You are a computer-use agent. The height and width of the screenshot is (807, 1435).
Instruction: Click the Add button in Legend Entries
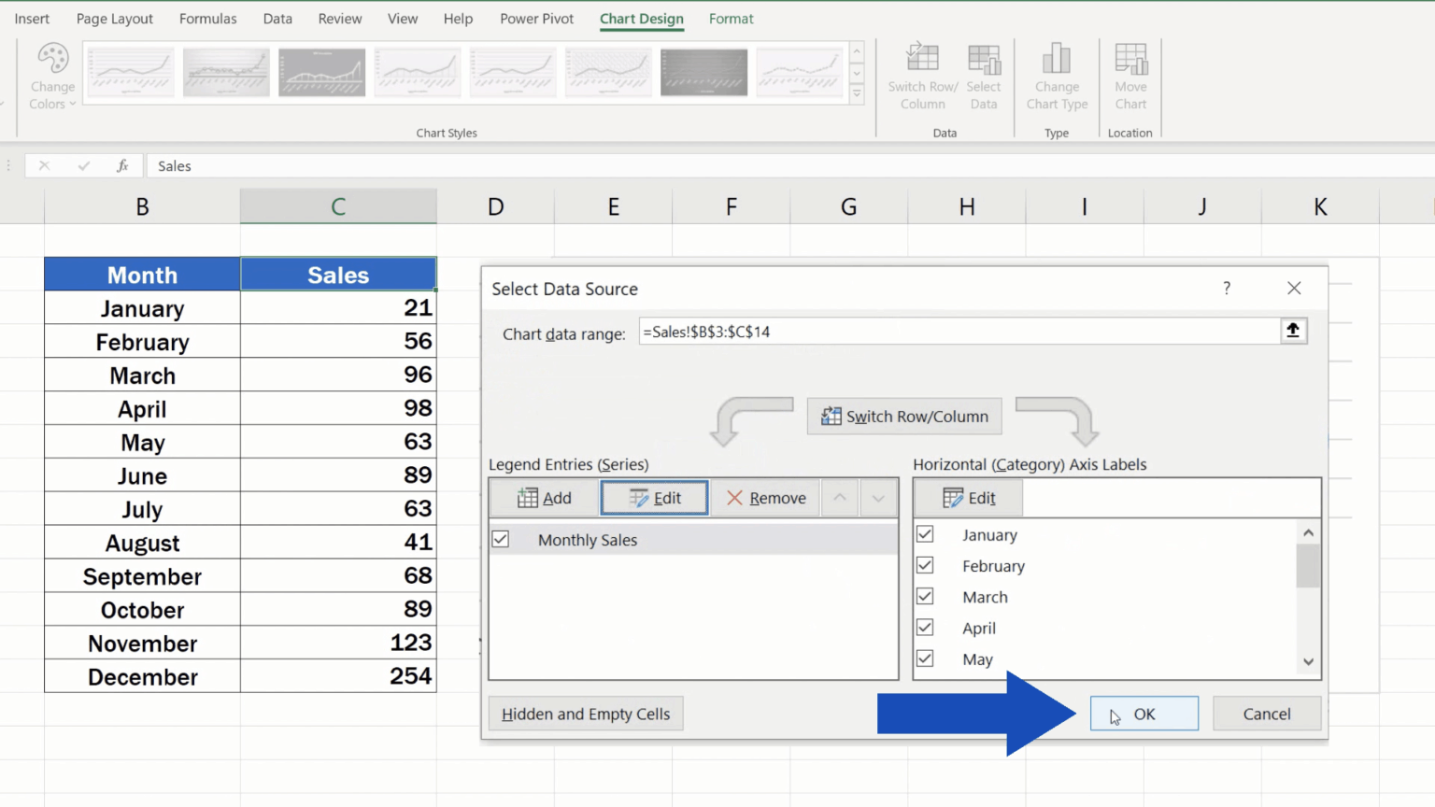pyautogui.click(x=543, y=498)
